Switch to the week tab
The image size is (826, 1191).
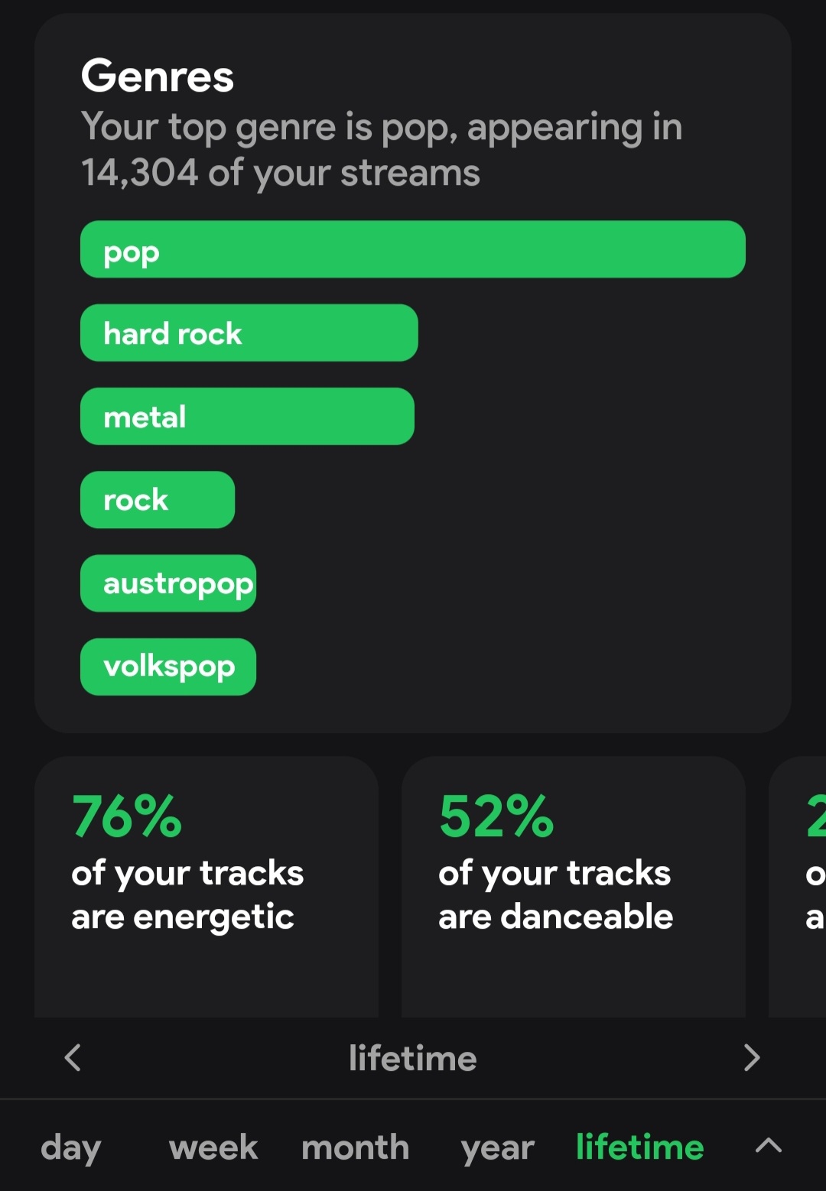pos(213,1147)
